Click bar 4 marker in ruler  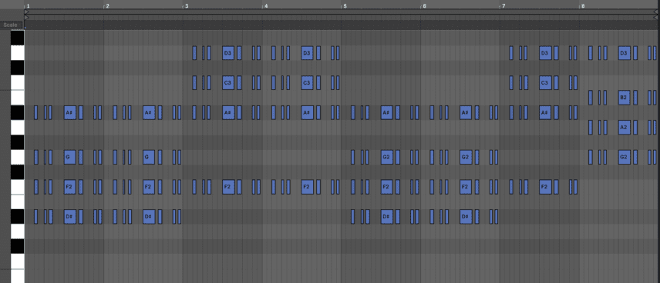coord(265,6)
